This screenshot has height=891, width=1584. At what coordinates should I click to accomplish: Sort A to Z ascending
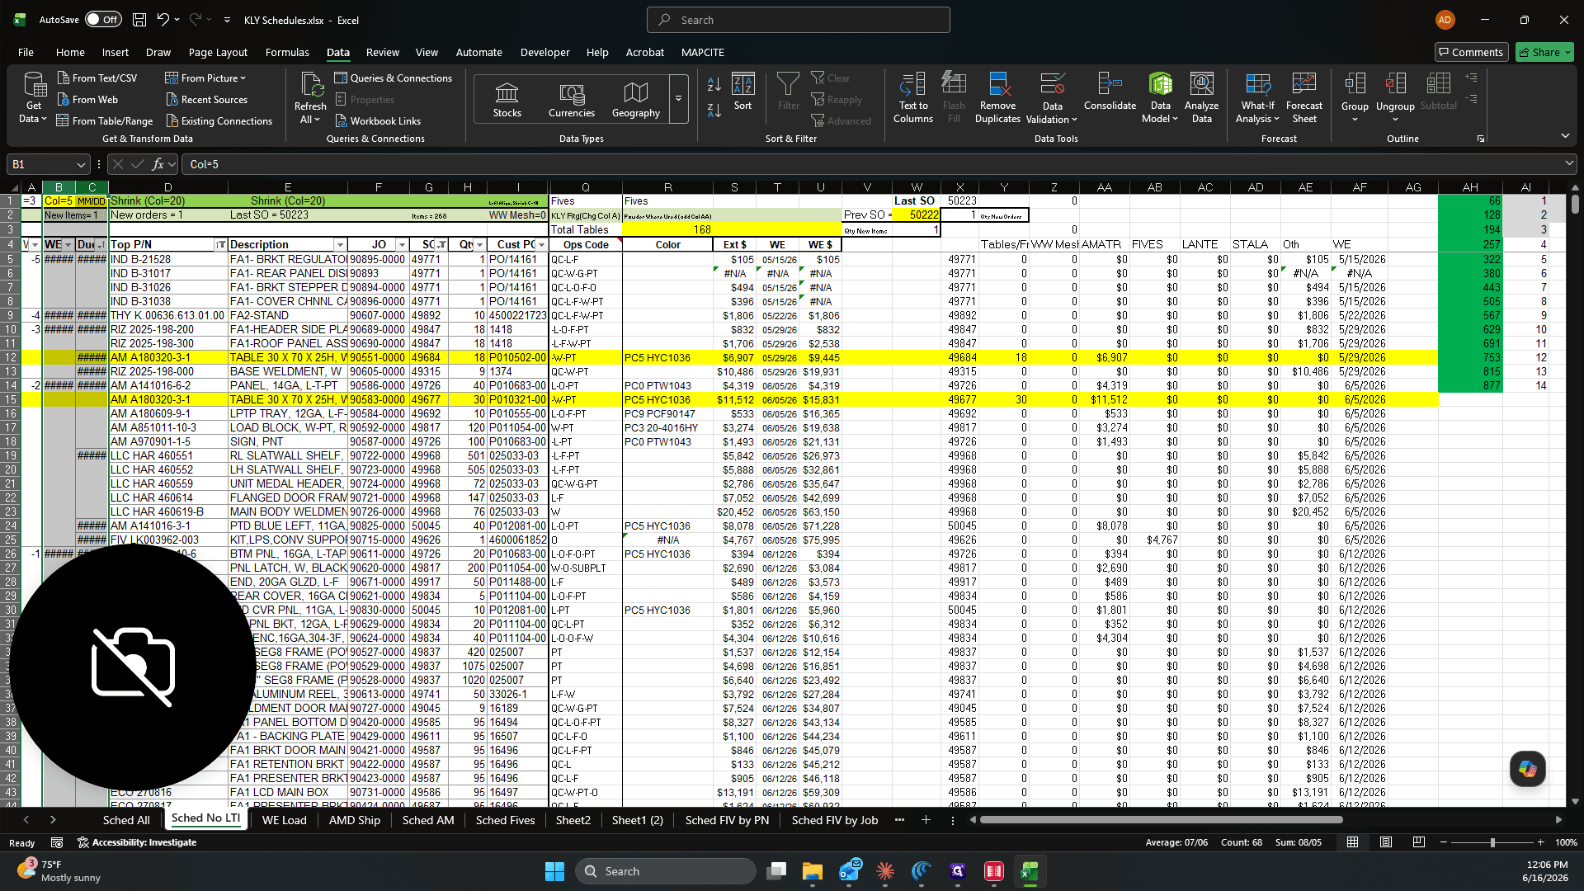click(714, 84)
